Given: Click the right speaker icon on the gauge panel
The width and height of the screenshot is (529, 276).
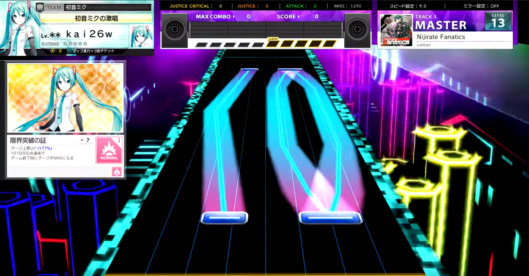Looking at the screenshot, I should [357, 30].
